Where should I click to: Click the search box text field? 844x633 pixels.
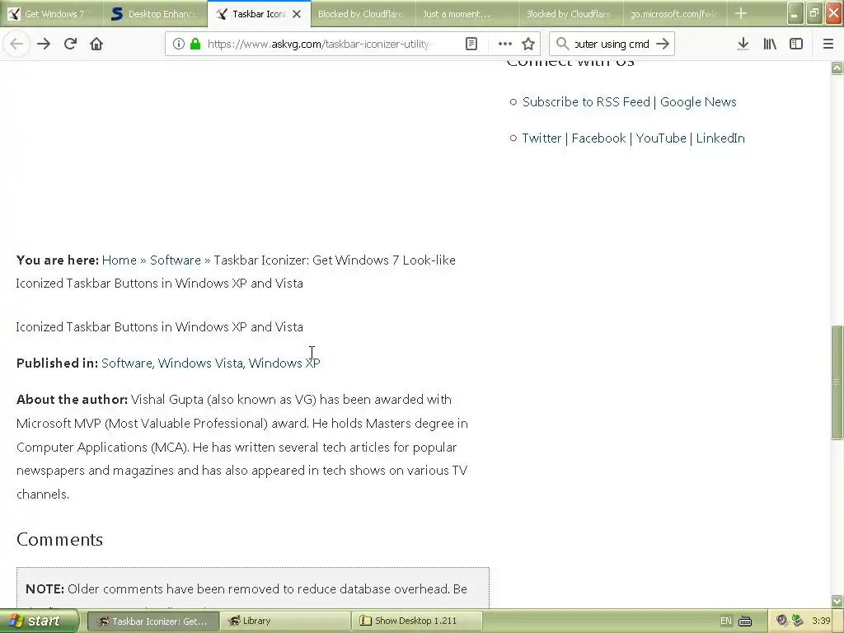[x=612, y=44]
